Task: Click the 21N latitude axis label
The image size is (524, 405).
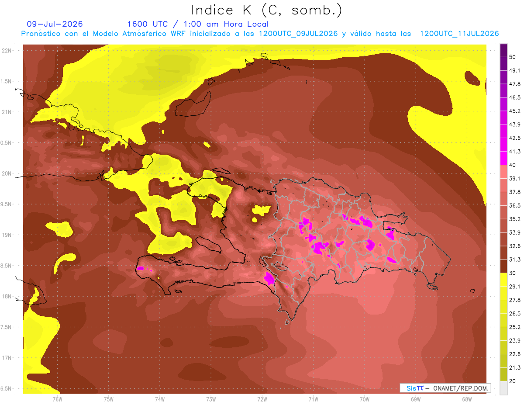Action: point(7,112)
